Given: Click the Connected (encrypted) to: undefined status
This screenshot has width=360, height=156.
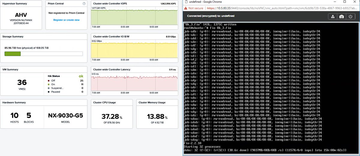Looking at the screenshot, I should (x=211, y=16).
